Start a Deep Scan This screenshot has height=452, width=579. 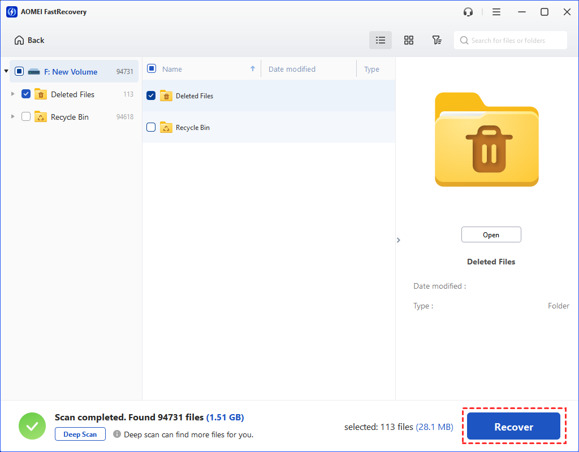pyautogui.click(x=80, y=434)
